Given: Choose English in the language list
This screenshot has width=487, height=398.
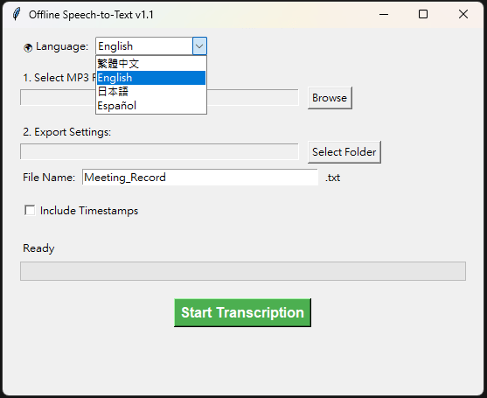Looking at the screenshot, I should point(151,78).
